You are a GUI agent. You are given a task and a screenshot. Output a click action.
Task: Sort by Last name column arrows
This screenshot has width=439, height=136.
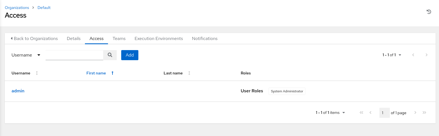[x=189, y=73]
